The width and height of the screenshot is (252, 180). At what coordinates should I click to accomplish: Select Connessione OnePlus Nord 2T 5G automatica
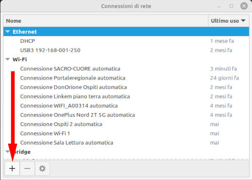click(x=126, y=115)
